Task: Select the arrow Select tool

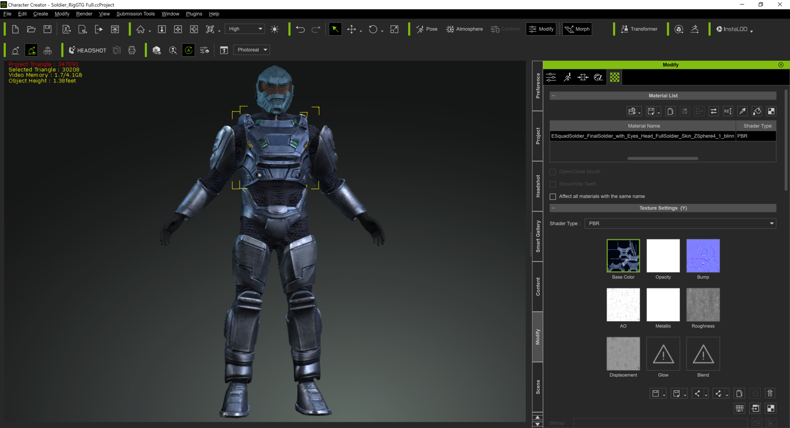Action: (335, 29)
